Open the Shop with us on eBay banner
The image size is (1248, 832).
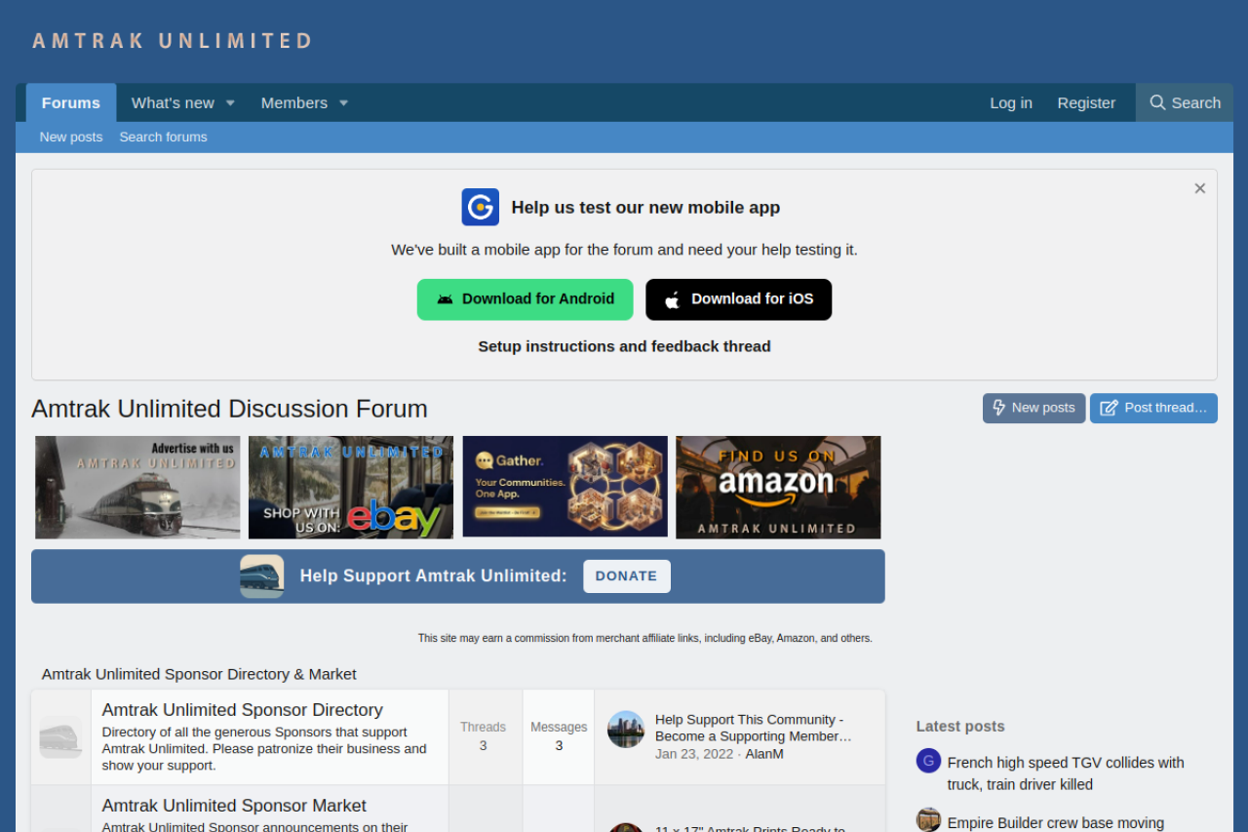(350, 487)
